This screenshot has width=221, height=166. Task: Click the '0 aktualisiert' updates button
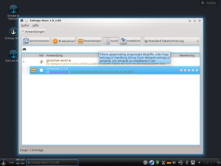click(x=63, y=41)
